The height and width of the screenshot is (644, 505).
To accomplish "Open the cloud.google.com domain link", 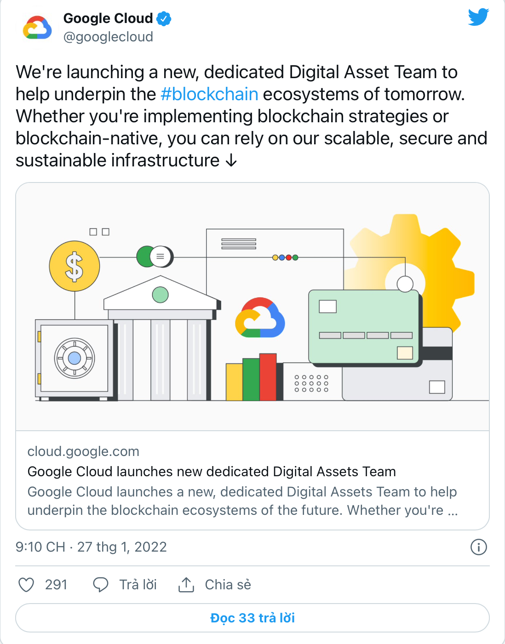I will tap(83, 451).
